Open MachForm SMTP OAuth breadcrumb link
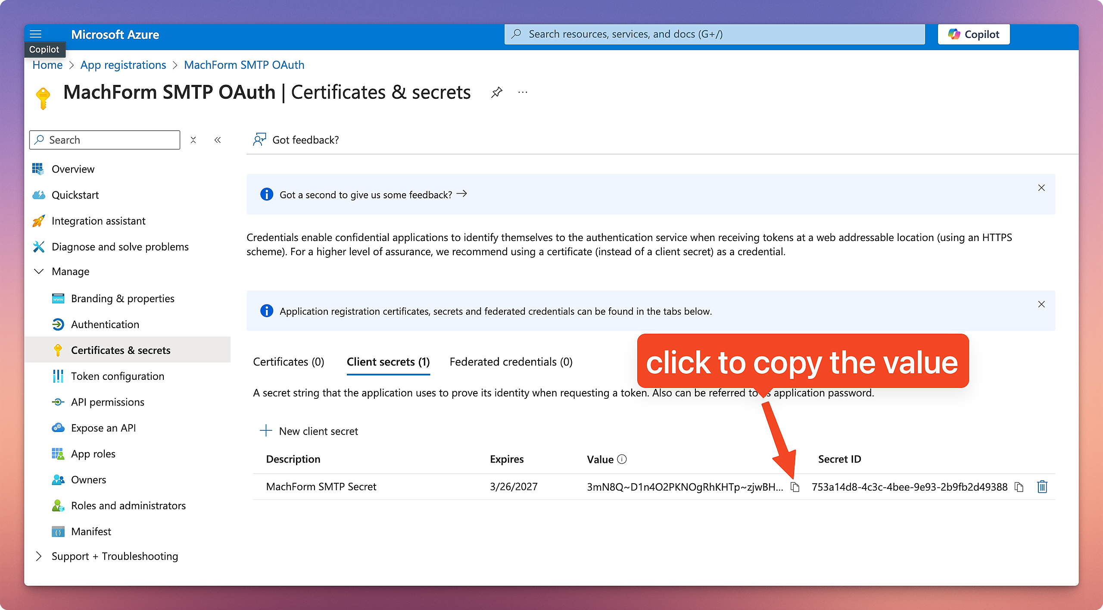This screenshot has width=1103, height=610. (x=244, y=65)
